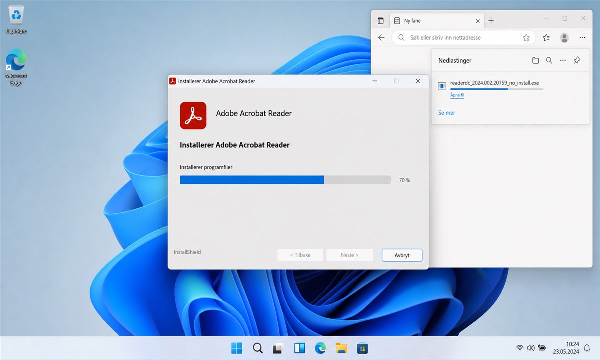Click the '70 %' progress value

click(405, 180)
